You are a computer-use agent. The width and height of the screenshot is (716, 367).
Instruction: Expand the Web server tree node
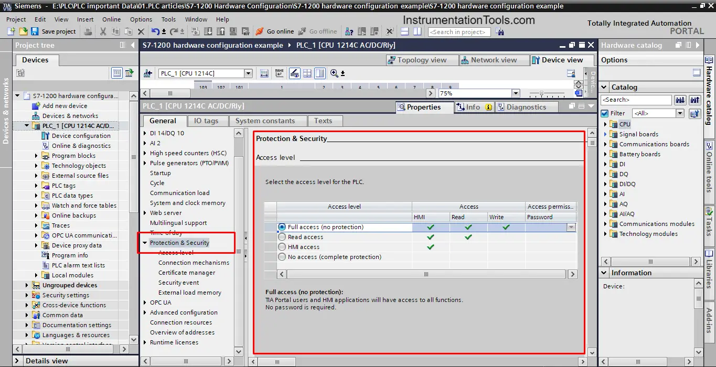tap(145, 213)
